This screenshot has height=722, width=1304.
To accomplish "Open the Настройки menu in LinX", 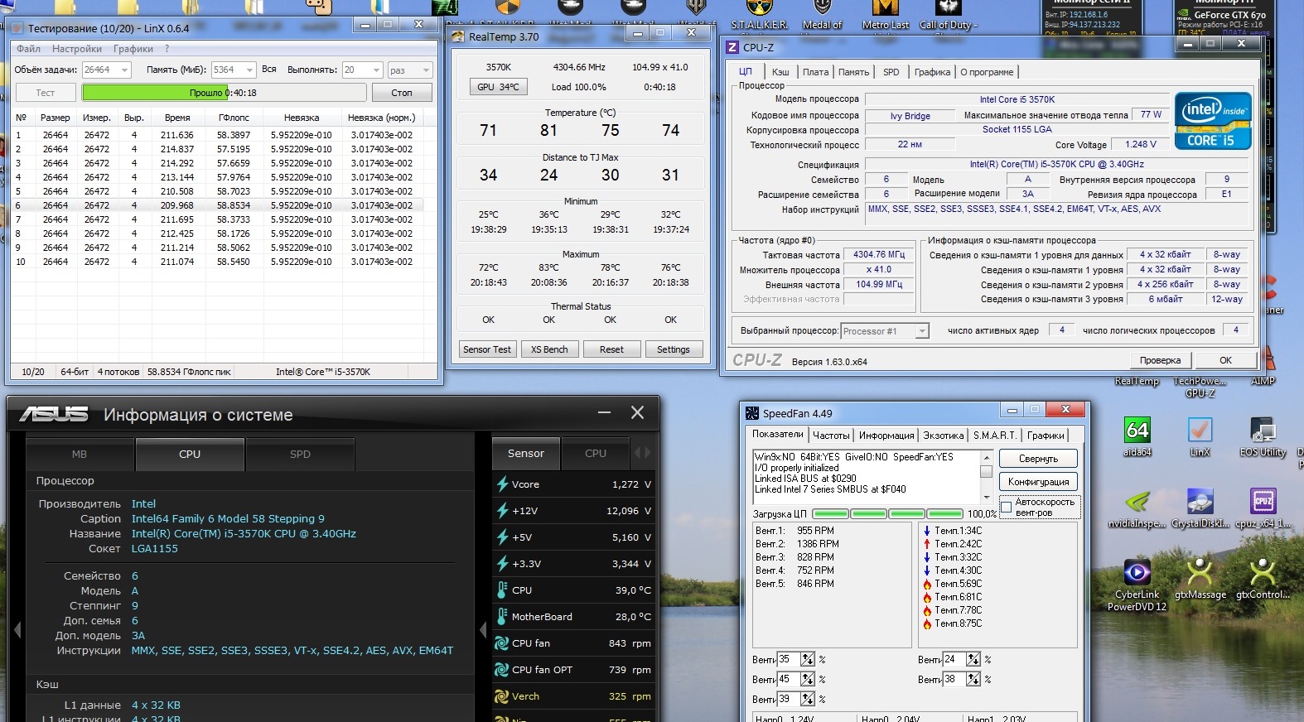I will click(x=77, y=49).
